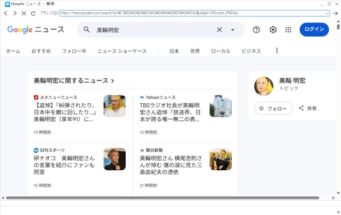Image resolution: width=341 pixels, height=215 pixels.
Task: Switch to the フォロー中 tab
Action: click(x=74, y=51)
